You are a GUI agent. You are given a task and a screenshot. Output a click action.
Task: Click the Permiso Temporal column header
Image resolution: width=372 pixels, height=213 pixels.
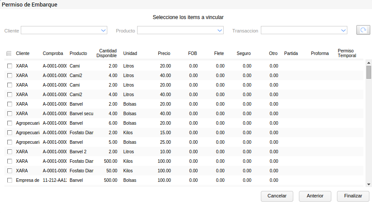pos(347,53)
